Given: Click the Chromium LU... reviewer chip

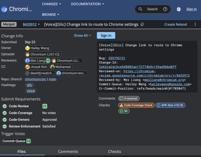Looking at the screenshot, I should click(x=67, y=60).
